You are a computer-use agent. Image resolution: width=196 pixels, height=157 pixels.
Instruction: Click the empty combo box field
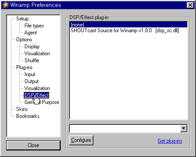coord(125,128)
